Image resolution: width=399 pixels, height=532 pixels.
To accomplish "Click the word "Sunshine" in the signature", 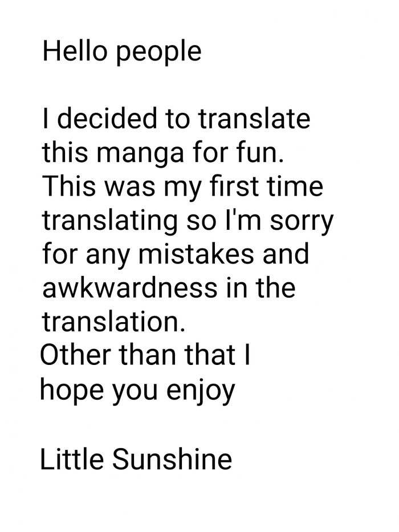I will point(172,460).
